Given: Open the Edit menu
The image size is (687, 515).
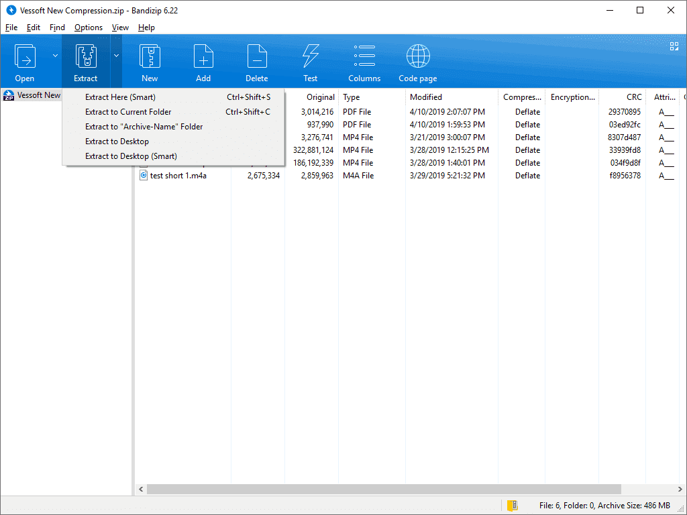Looking at the screenshot, I should [x=34, y=27].
